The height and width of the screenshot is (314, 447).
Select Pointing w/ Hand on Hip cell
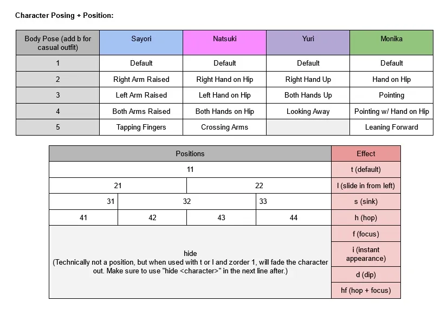(x=391, y=111)
